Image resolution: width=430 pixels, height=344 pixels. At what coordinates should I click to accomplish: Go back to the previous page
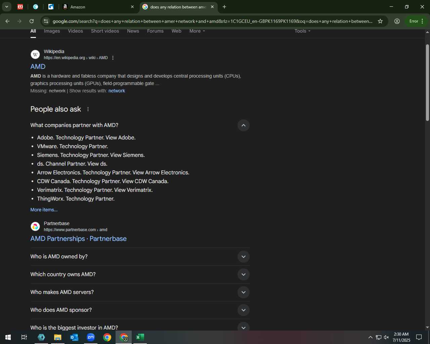(x=7, y=21)
